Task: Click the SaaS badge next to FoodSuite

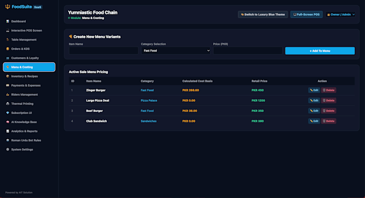Action: click(38, 7)
